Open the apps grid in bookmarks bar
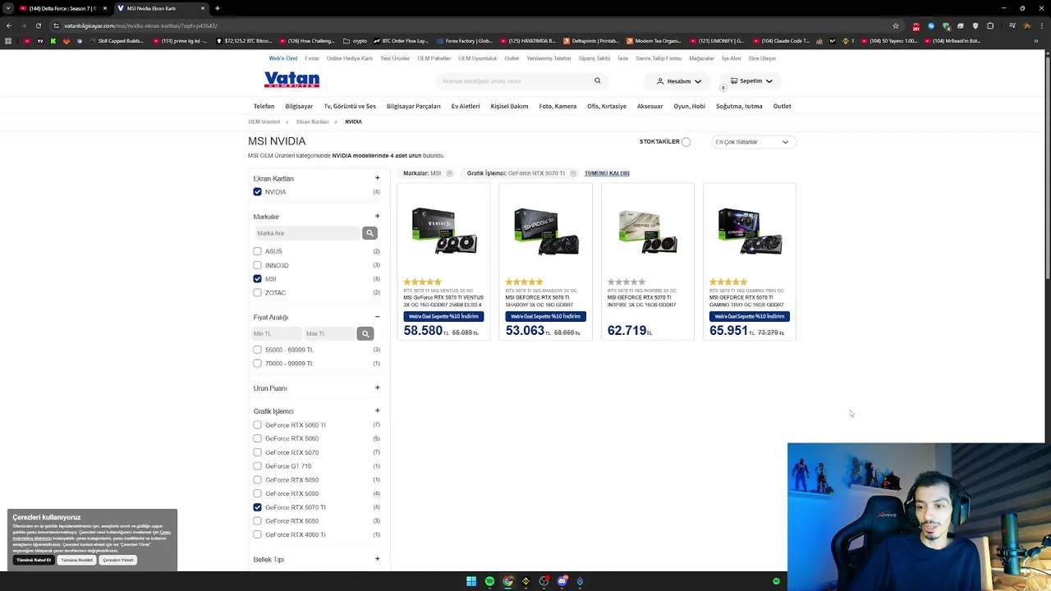Image resolution: width=1051 pixels, height=591 pixels. pos(8,40)
